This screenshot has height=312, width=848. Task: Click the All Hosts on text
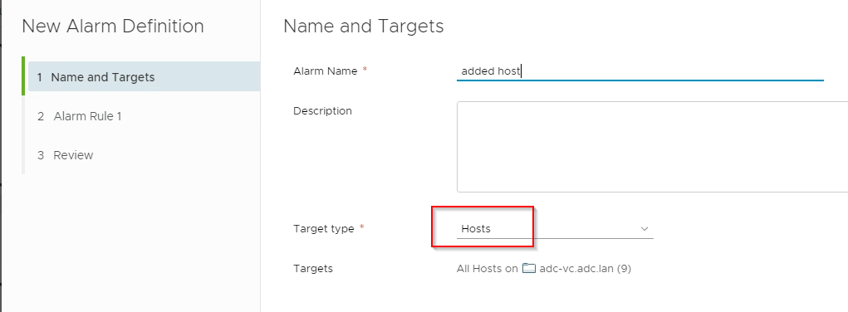pyautogui.click(x=488, y=268)
